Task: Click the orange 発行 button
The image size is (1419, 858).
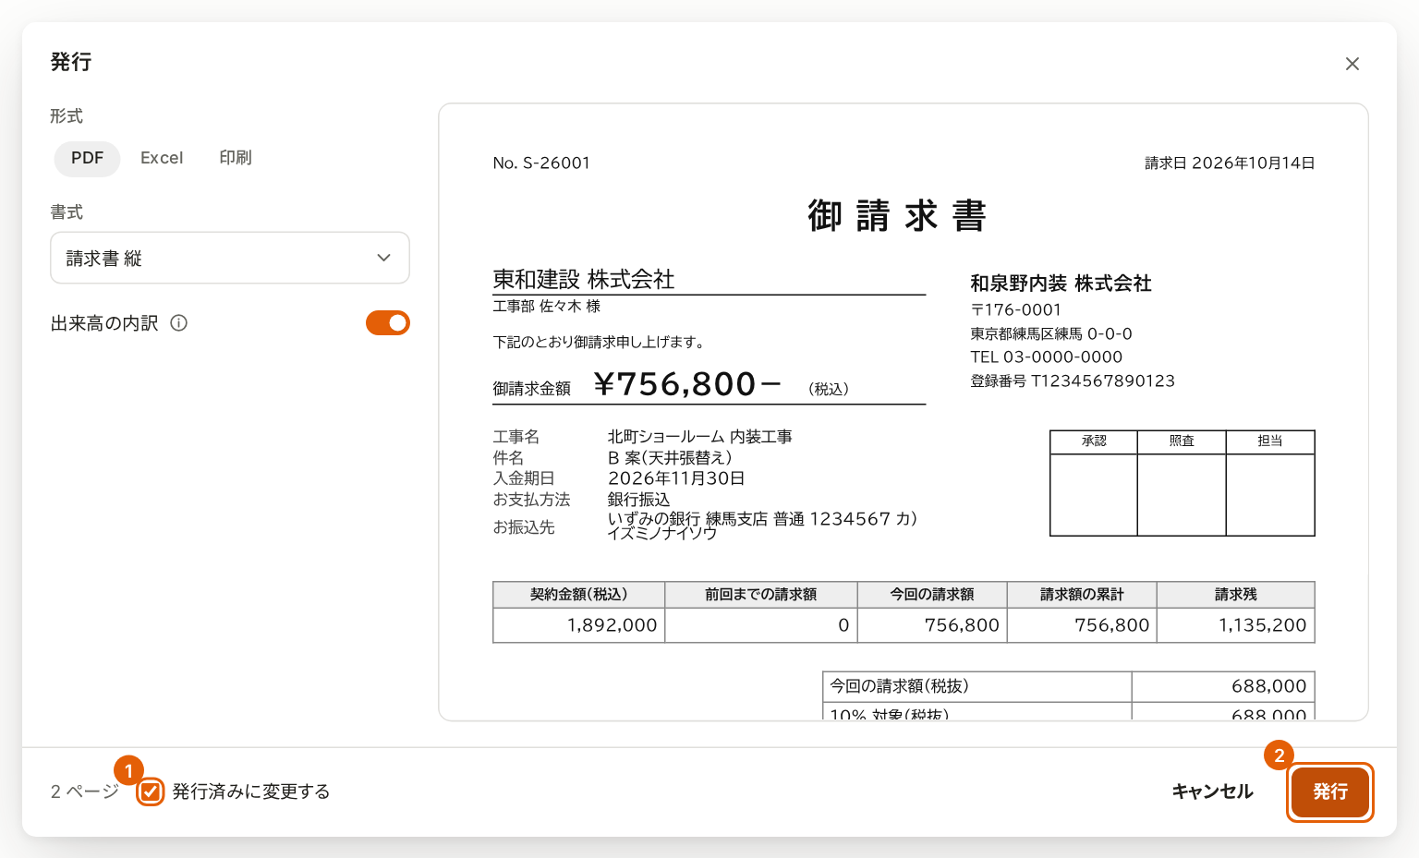Action: pyautogui.click(x=1330, y=792)
